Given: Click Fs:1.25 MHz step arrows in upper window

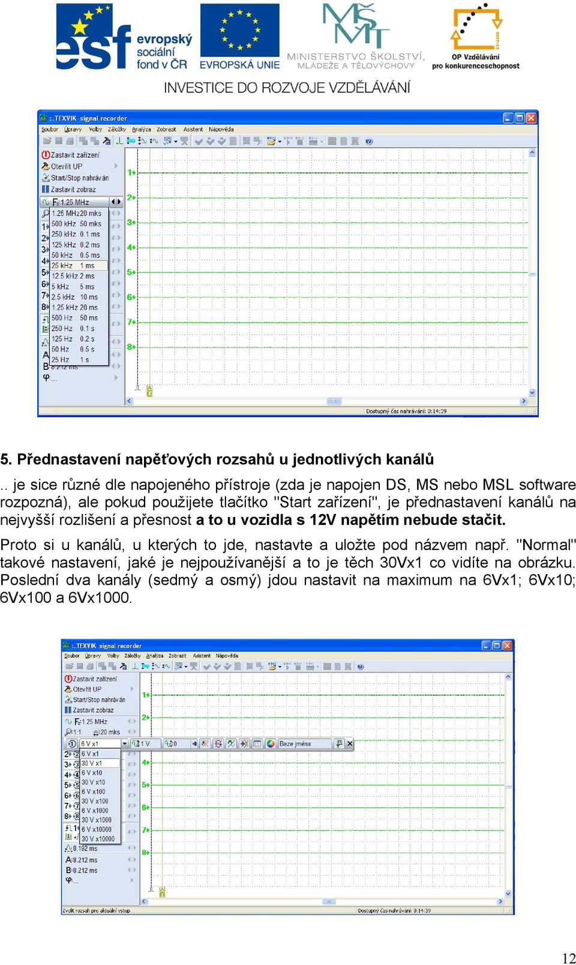Looking at the screenshot, I should [116, 202].
